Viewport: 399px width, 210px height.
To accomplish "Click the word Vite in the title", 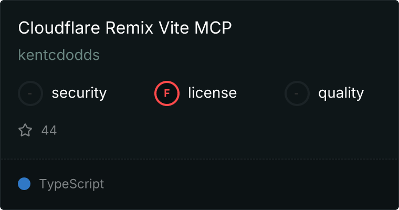I will (174, 27).
